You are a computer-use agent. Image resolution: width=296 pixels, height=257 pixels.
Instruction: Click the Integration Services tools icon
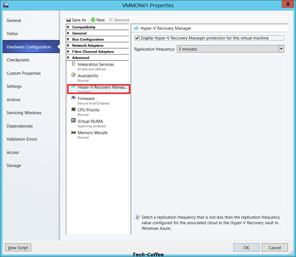tap(73, 64)
